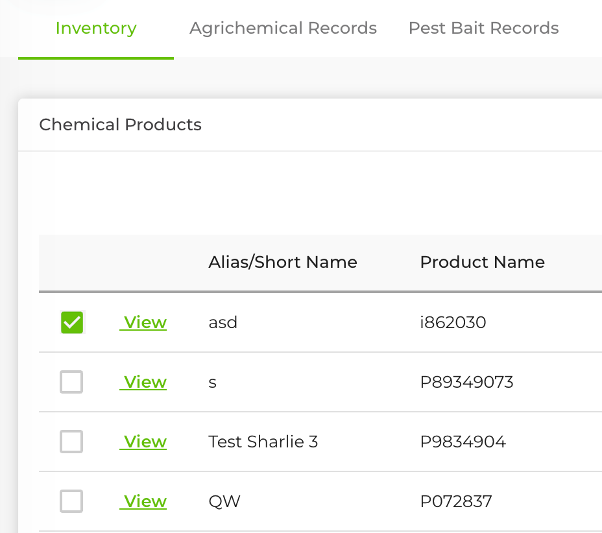Switch to the Inventory tab

(96, 29)
